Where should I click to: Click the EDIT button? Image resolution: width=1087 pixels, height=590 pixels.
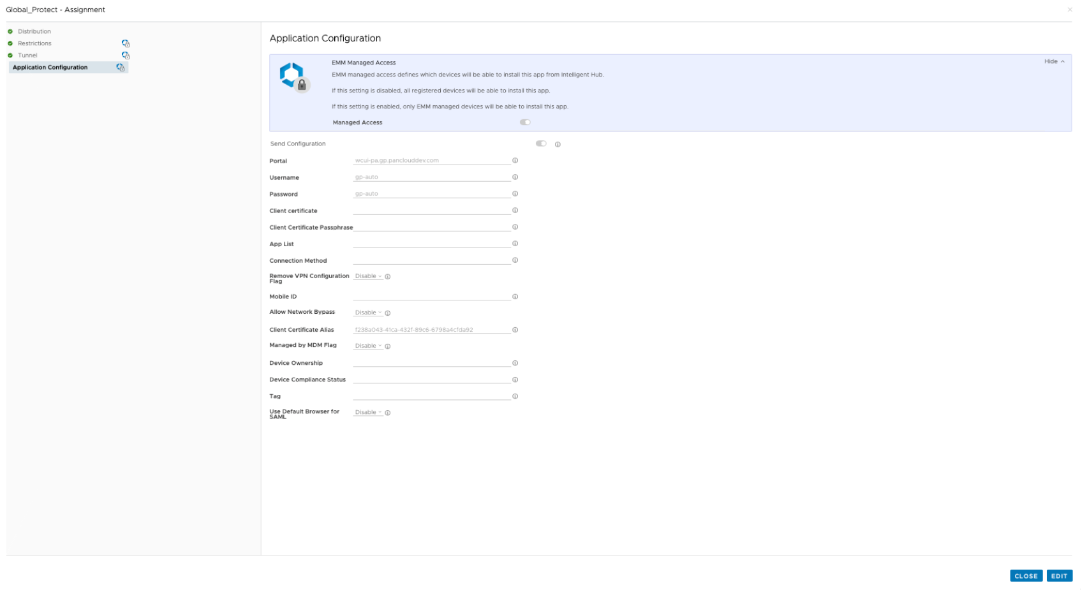coord(1059,575)
